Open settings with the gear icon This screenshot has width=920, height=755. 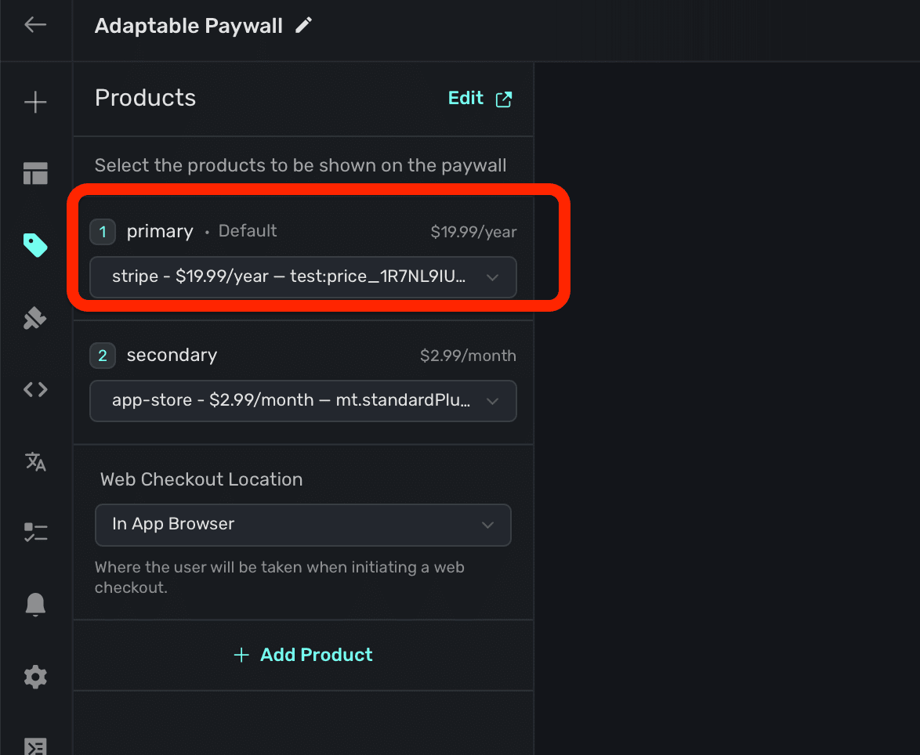[x=35, y=677]
